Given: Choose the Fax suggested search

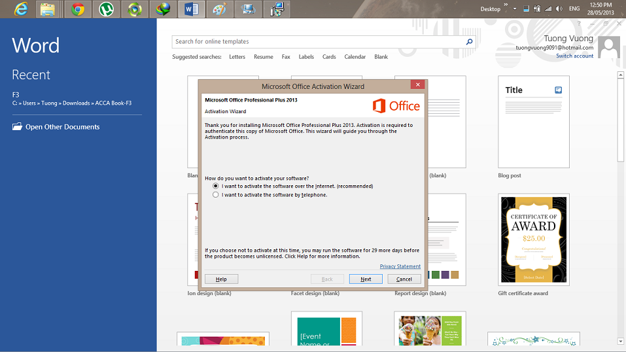Looking at the screenshot, I should point(286,57).
